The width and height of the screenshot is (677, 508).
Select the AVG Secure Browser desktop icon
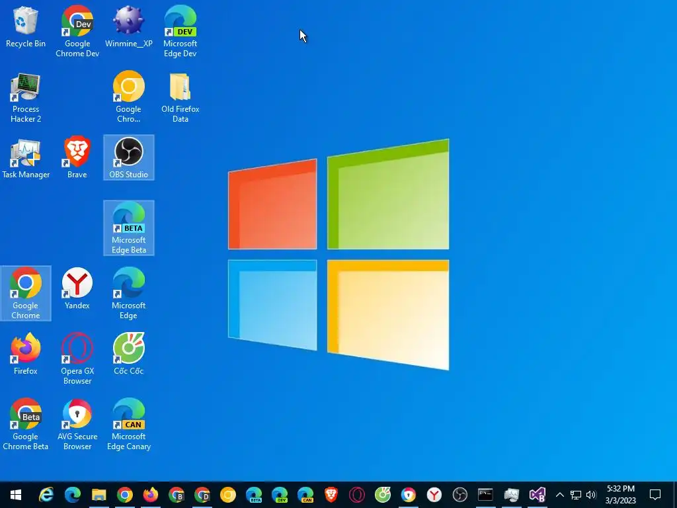tap(77, 425)
